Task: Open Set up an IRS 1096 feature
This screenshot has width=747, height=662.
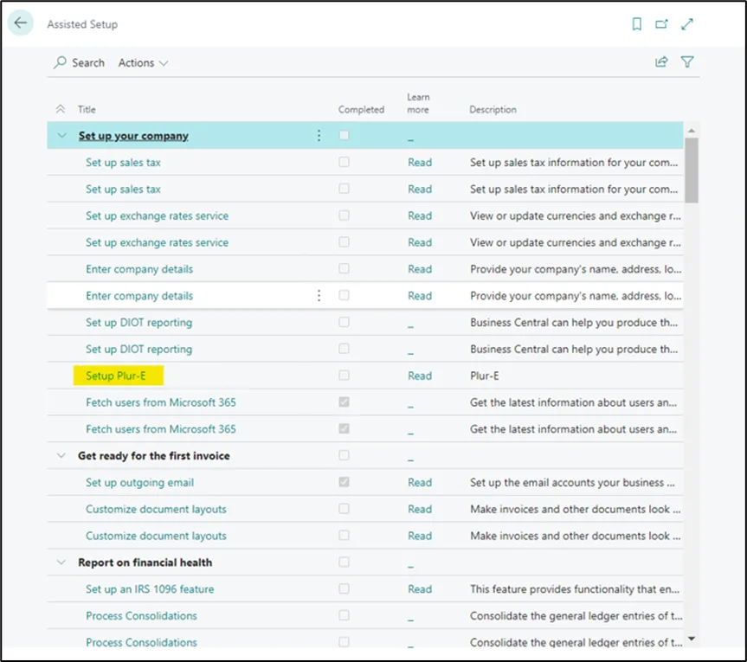Action: (150, 589)
